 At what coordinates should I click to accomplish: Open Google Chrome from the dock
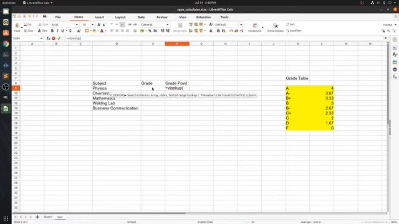6,44
